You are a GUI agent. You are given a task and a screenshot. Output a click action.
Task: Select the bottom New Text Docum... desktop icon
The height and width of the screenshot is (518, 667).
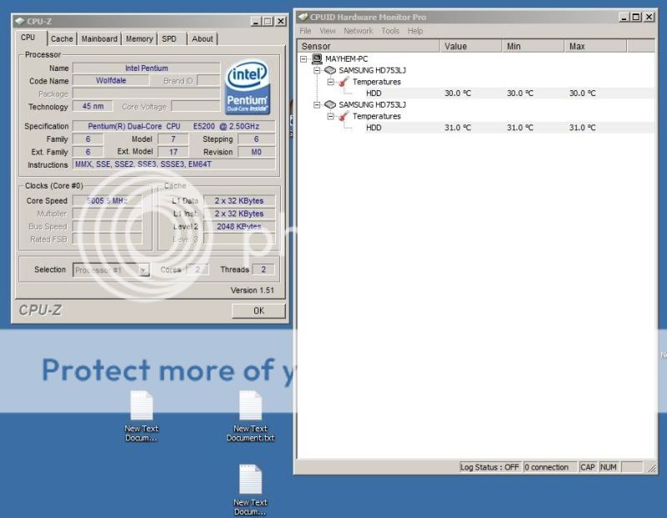250,490
